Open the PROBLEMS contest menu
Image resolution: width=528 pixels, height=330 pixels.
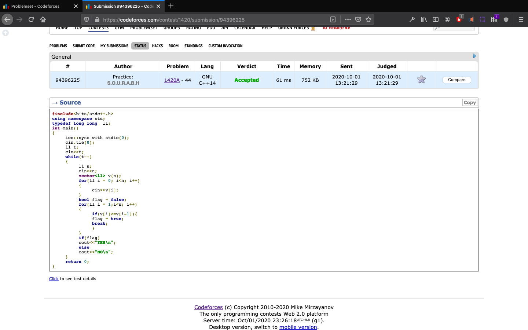coord(58,46)
